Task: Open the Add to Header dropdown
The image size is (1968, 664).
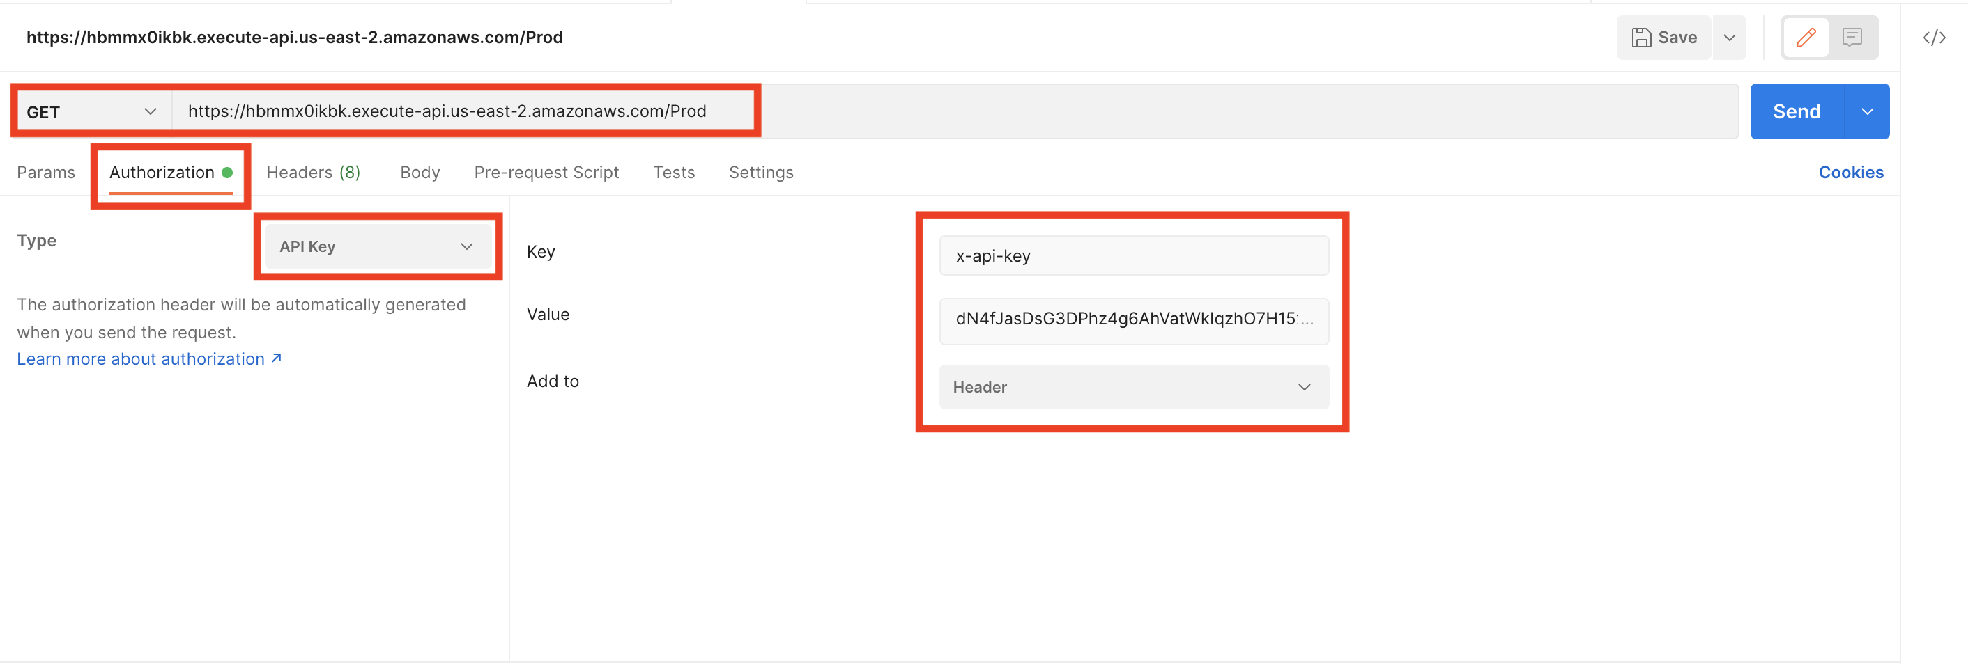Action: coord(1133,387)
